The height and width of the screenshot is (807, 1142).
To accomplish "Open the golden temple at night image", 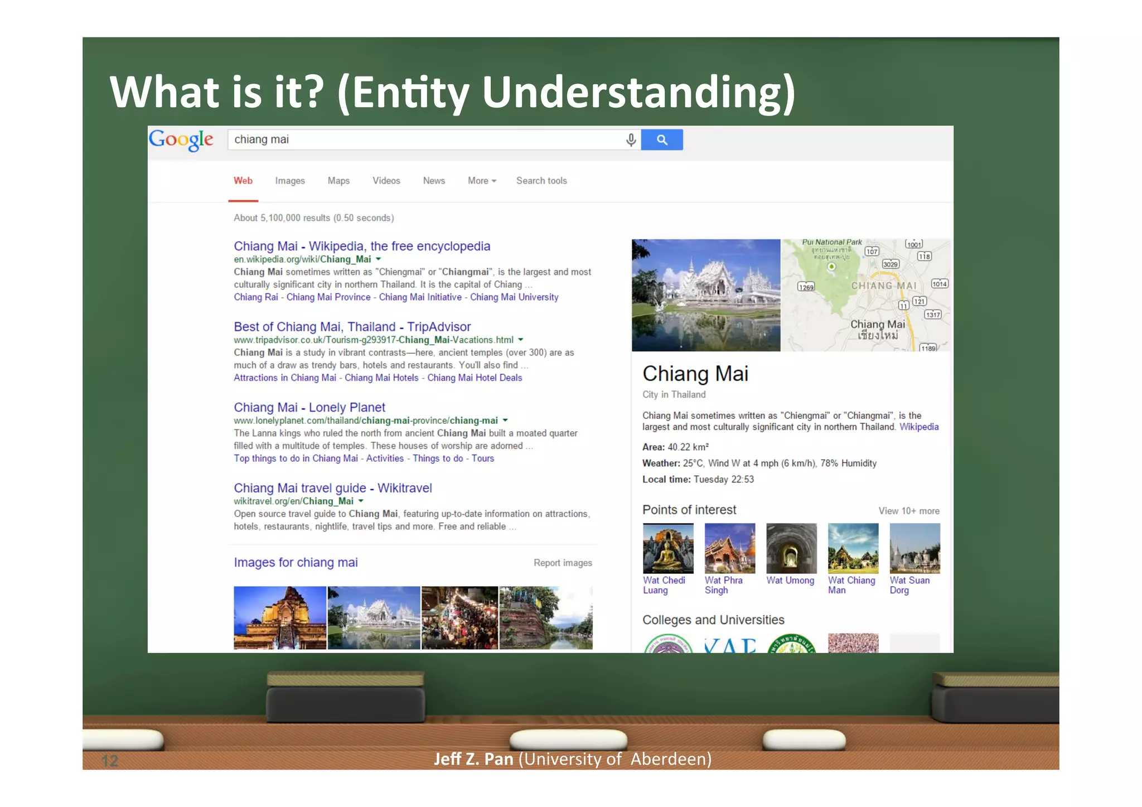I will (x=280, y=617).
